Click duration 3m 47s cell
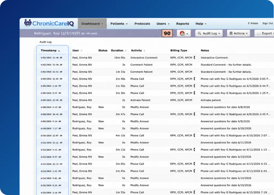 [120, 114]
